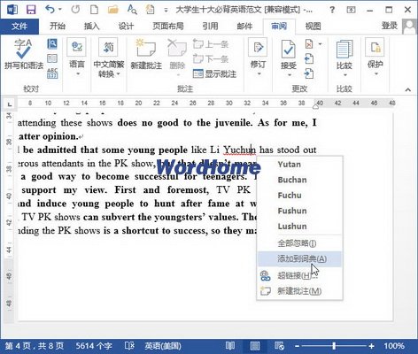
Task: Click the Save icon in quick access toolbar
Action: coord(31,10)
